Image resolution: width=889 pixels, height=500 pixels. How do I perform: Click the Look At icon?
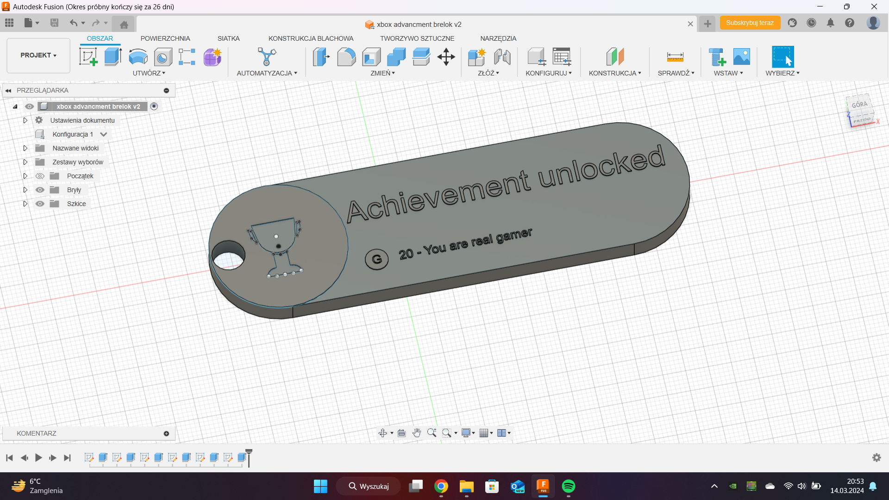401,433
